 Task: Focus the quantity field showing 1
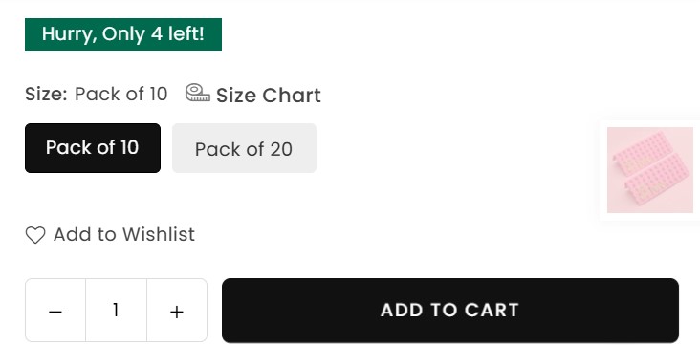[116, 311]
